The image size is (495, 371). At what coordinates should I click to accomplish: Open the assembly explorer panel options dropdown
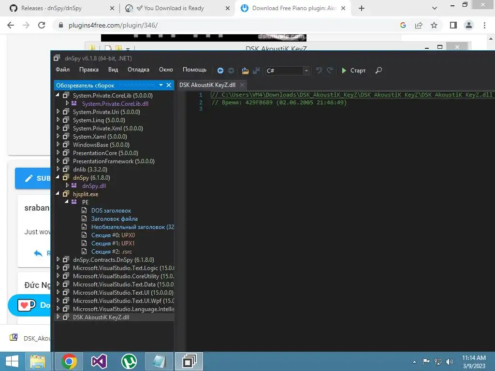pyautogui.click(x=160, y=85)
